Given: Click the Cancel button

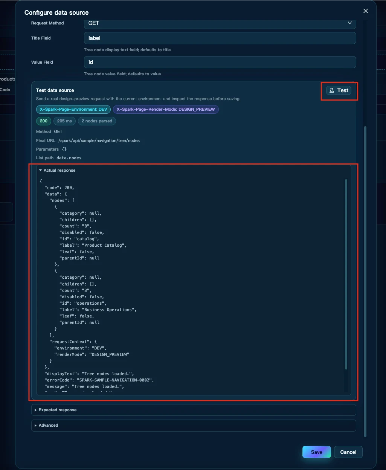Looking at the screenshot, I should pos(348,452).
